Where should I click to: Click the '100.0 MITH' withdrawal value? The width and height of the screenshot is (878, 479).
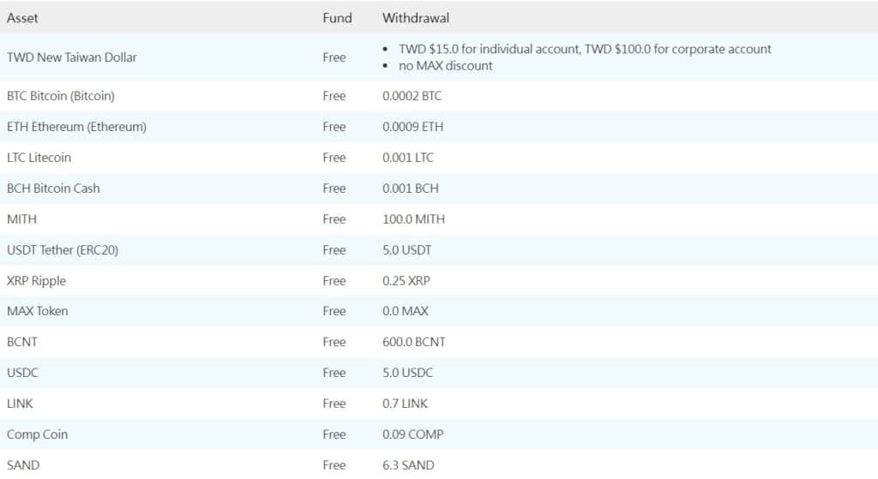click(414, 219)
